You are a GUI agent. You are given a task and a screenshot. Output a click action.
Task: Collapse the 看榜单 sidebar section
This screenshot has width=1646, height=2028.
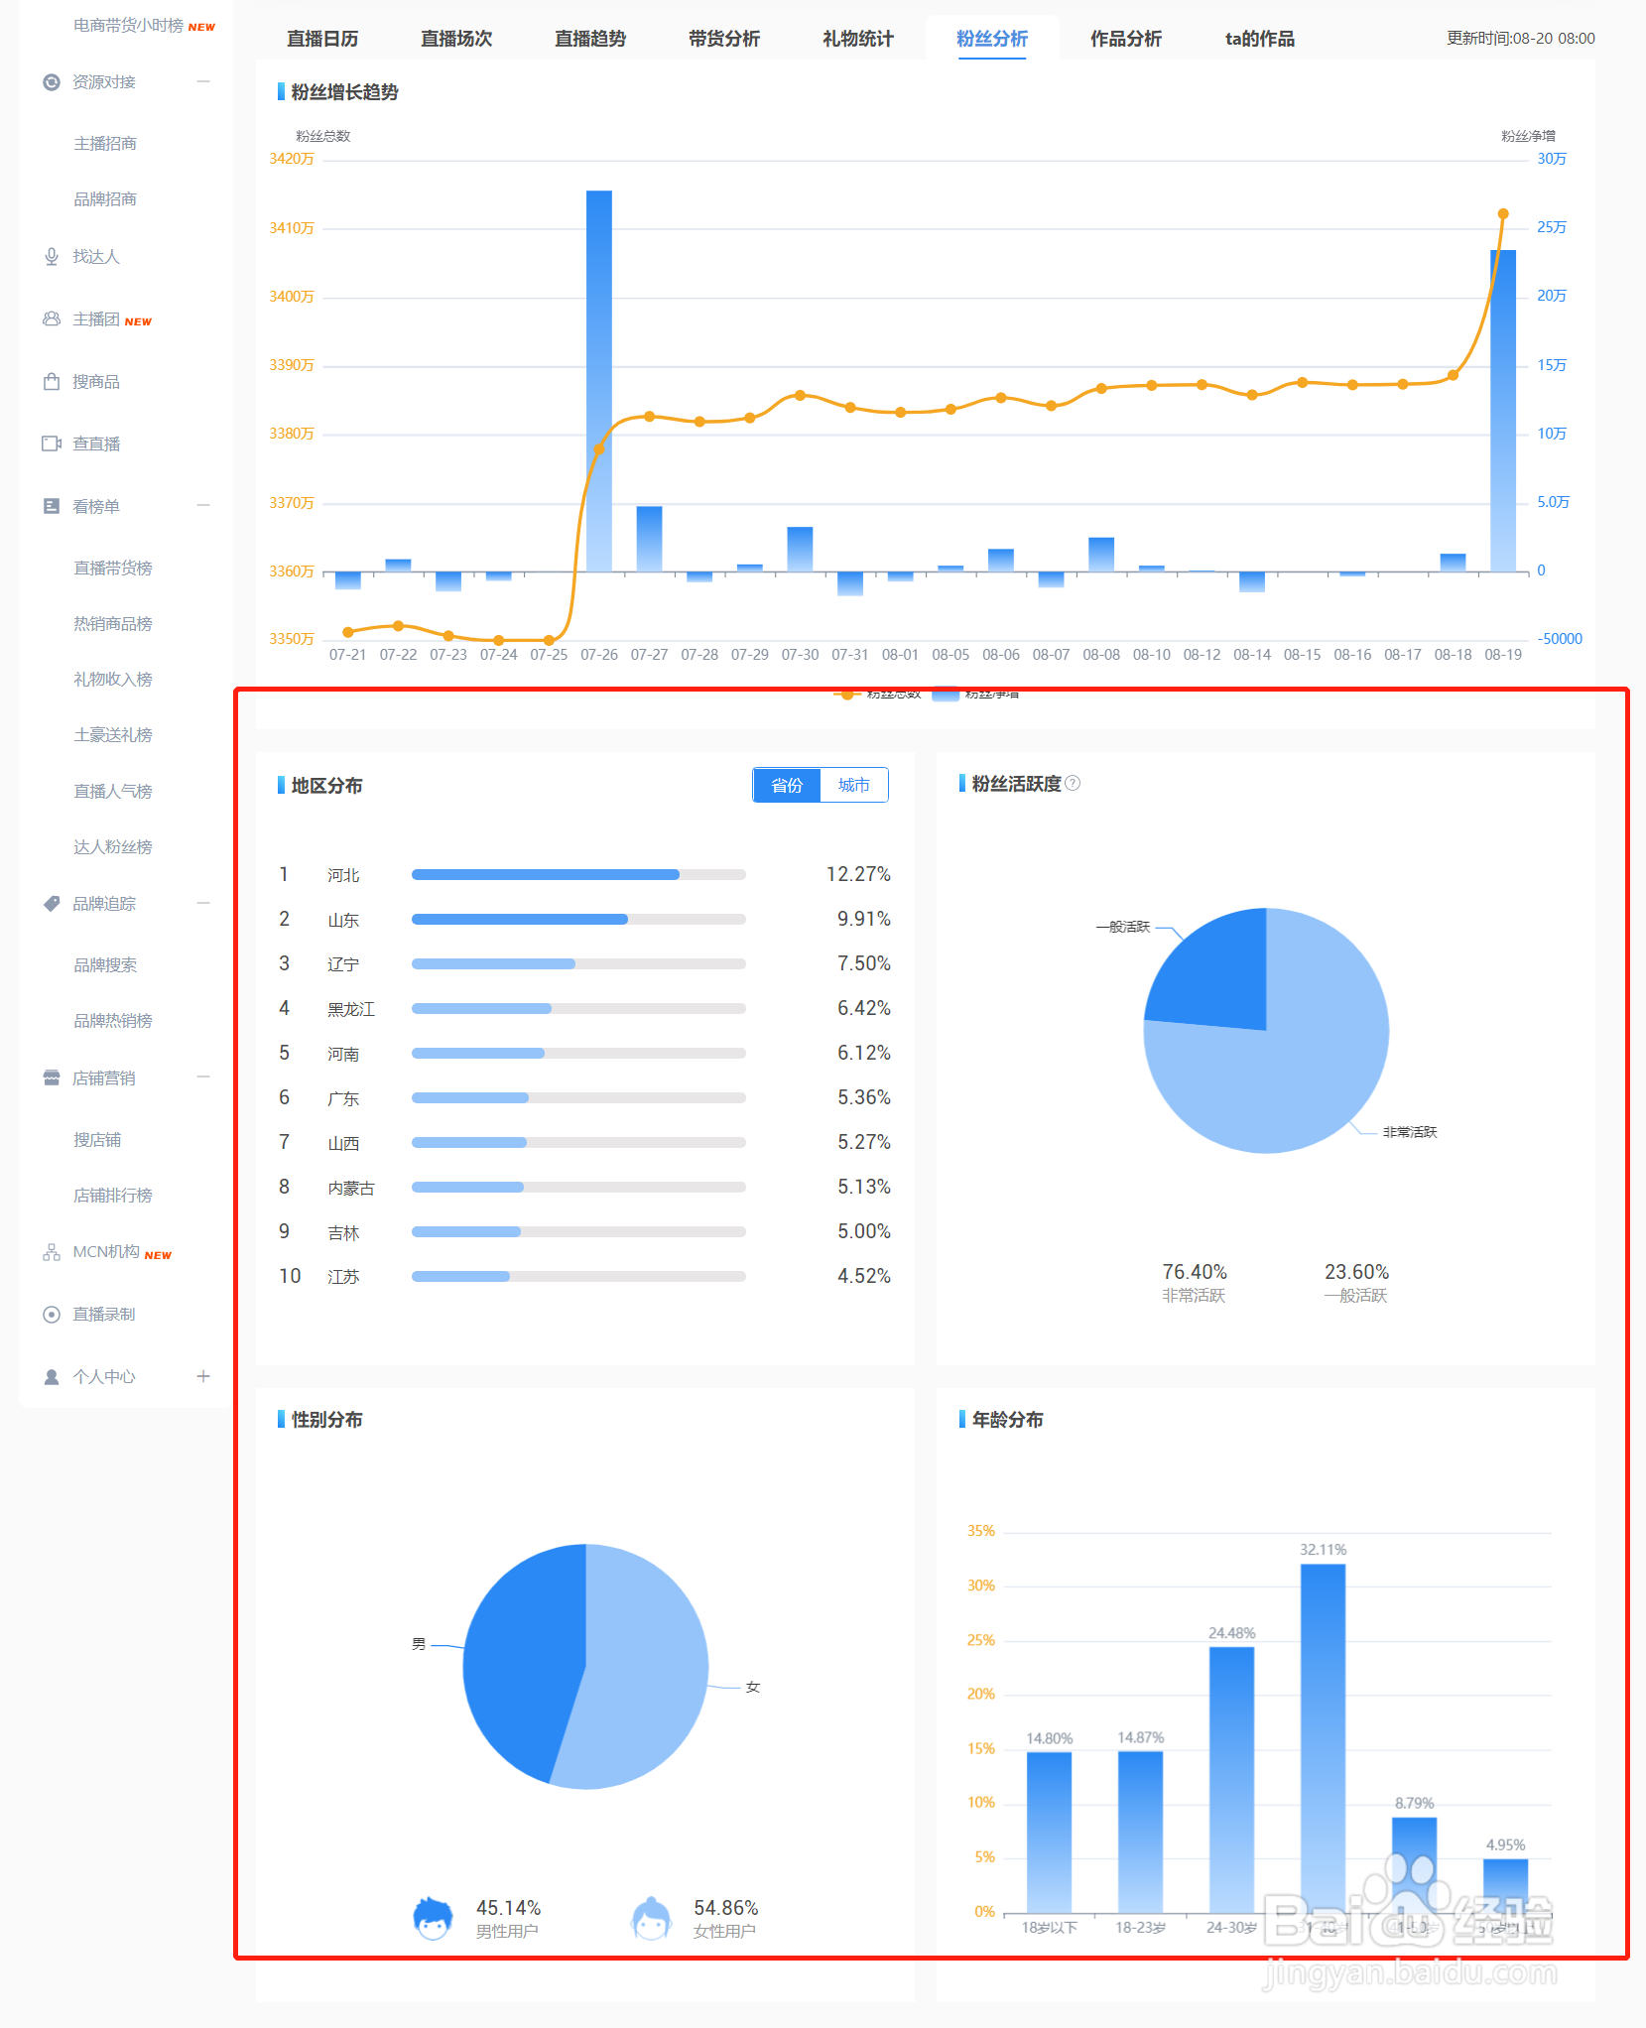coord(203,506)
